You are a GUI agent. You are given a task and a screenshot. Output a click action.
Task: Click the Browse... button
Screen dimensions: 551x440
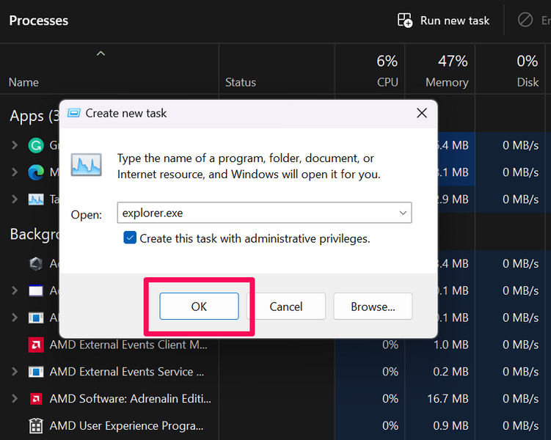point(373,307)
